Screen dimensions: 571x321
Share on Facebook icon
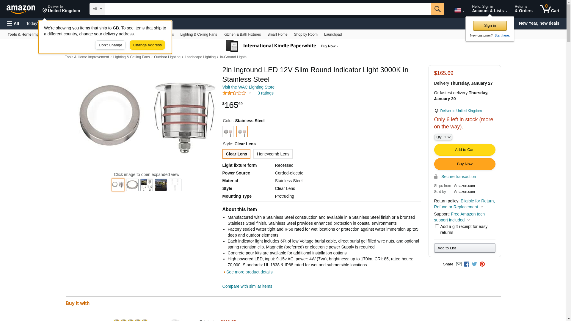pos(467,264)
